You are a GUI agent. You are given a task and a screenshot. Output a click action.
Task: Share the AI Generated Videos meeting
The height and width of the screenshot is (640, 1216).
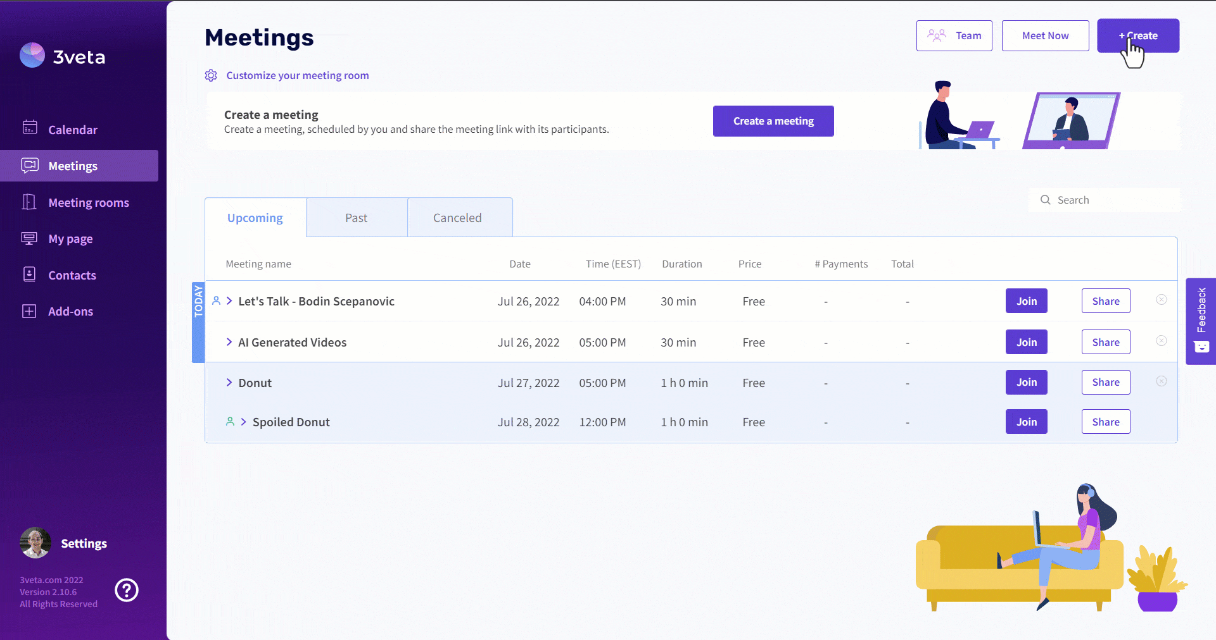coord(1106,342)
